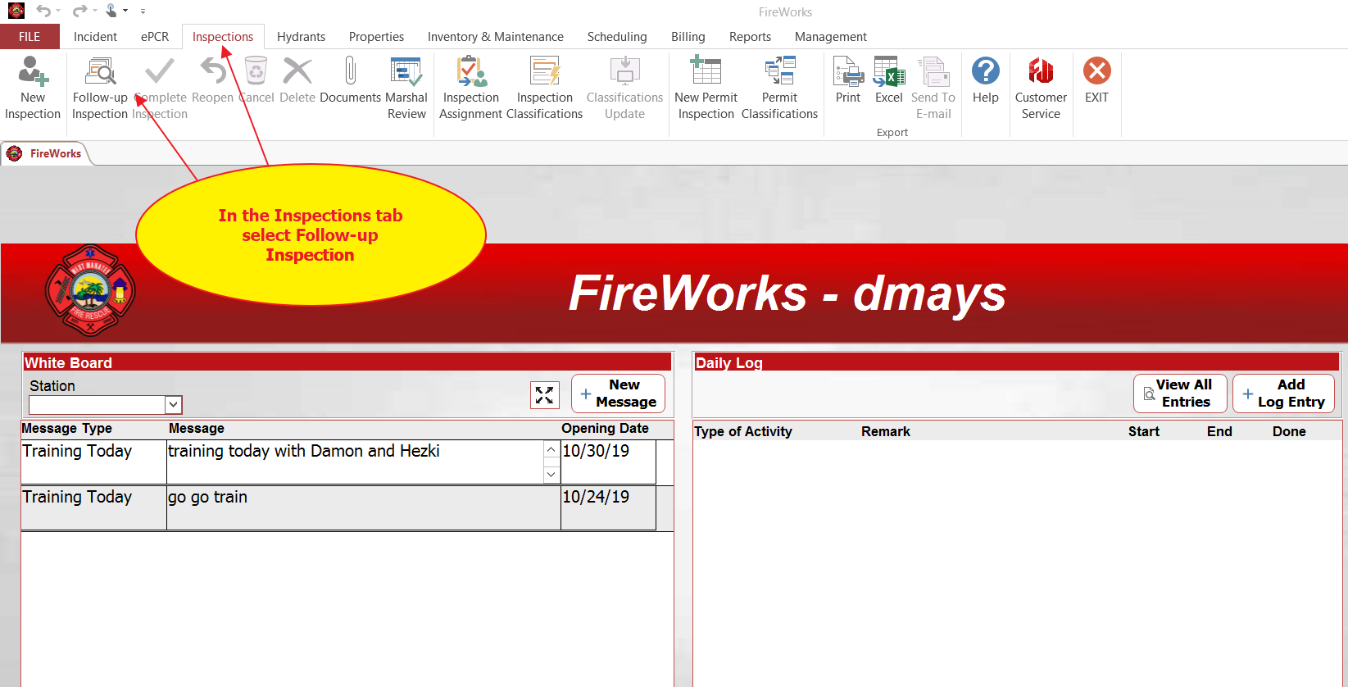Click View All Entries
This screenshot has height=687, width=1348.
[x=1180, y=394]
